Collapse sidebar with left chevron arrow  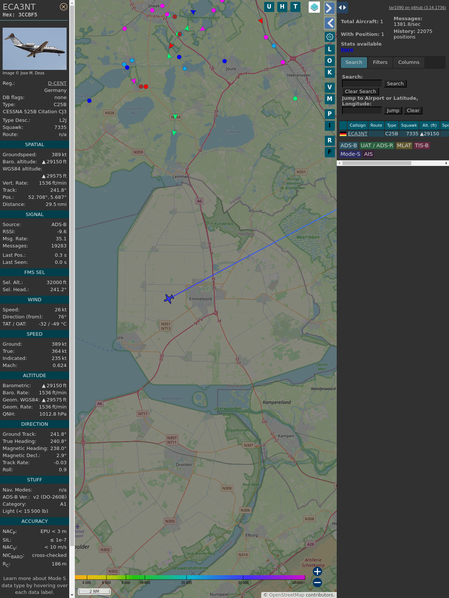click(x=329, y=23)
